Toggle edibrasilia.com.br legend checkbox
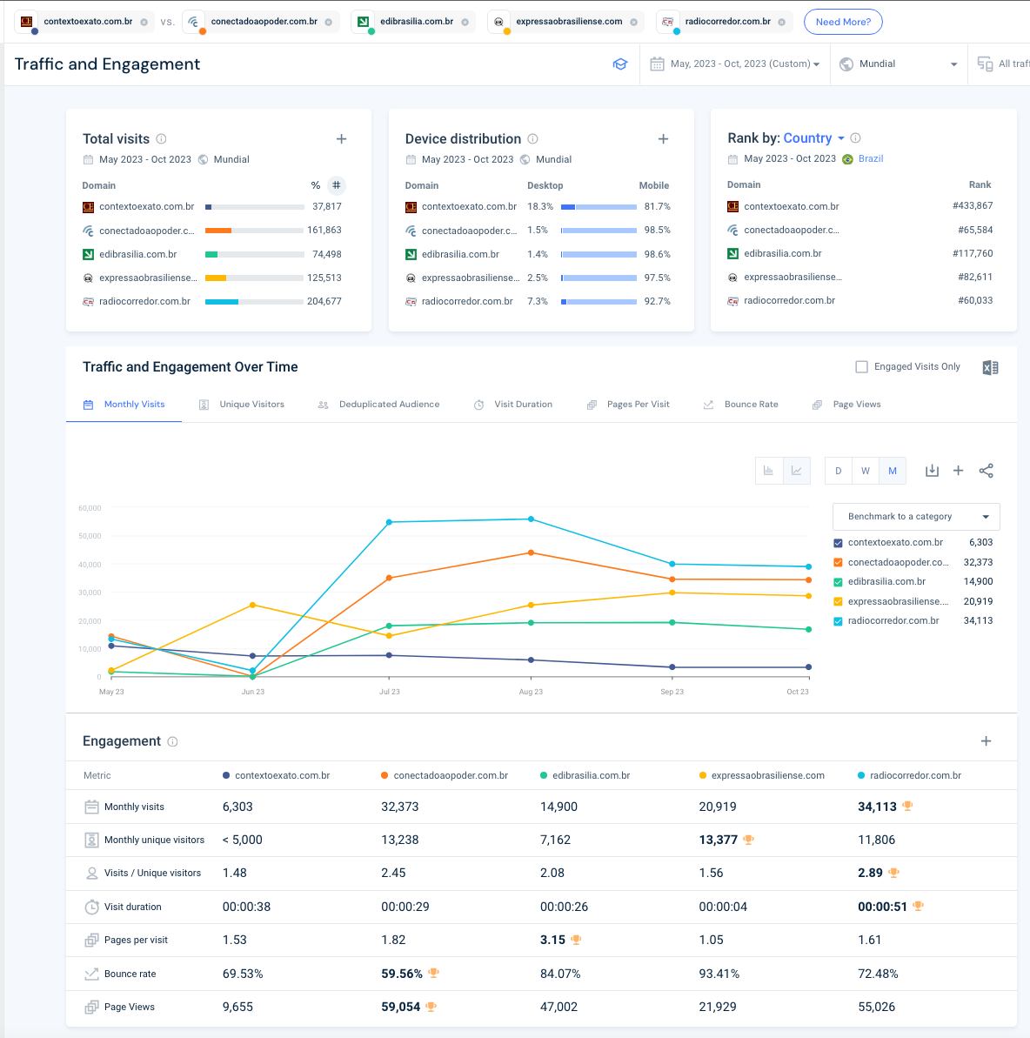The height and width of the screenshot is (1038, 1030). [x=839, y=582]
